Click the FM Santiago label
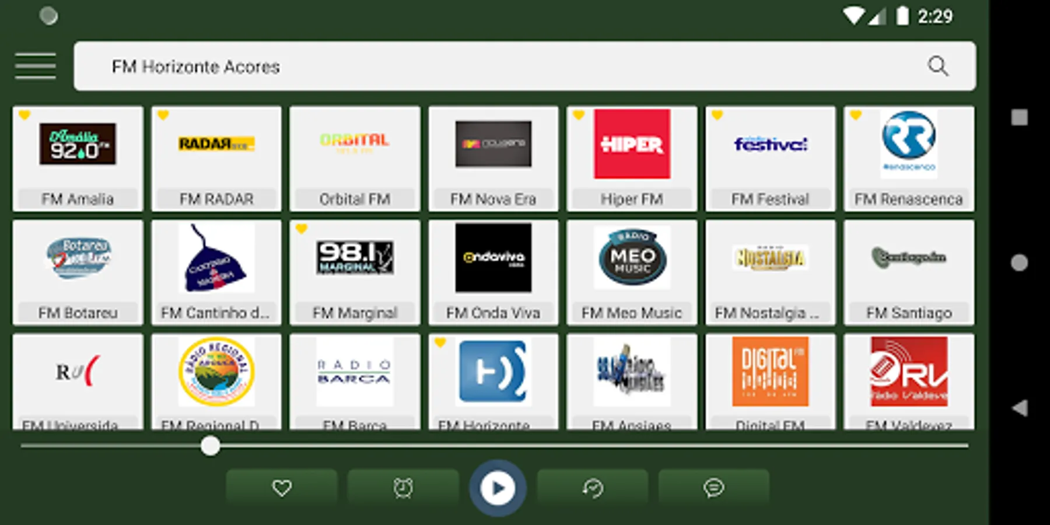 pyautogui.click(x=909, y=313)
